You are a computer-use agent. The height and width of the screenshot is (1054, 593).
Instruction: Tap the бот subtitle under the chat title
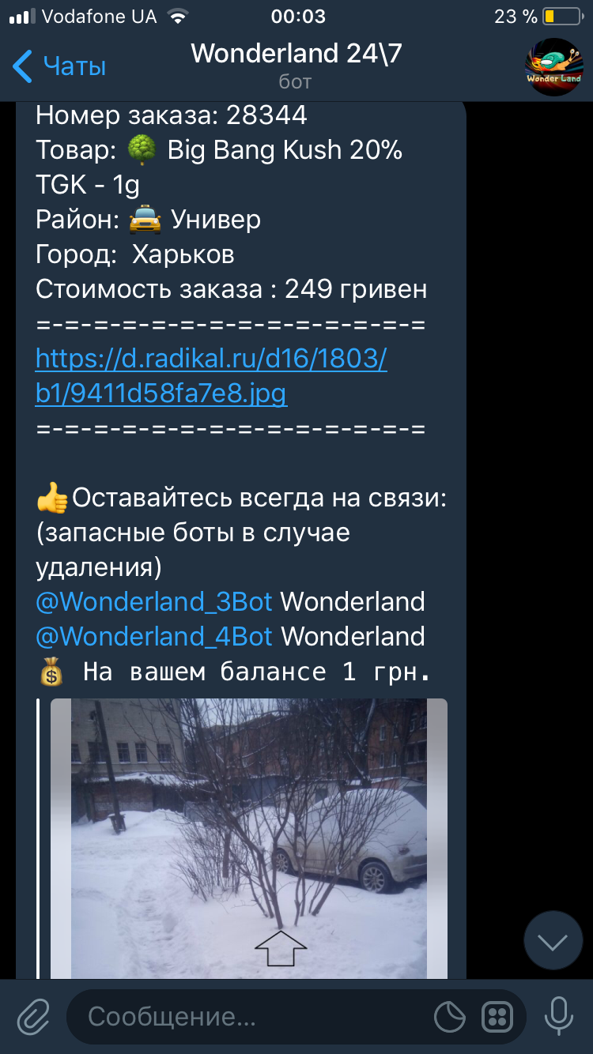point(296,81)
